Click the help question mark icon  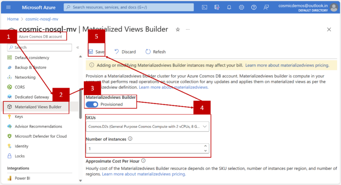(254, 7)
